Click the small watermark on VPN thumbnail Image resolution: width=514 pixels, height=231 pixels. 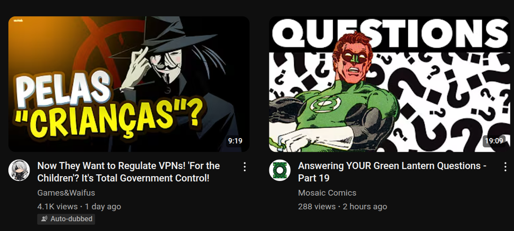point(18,20)
